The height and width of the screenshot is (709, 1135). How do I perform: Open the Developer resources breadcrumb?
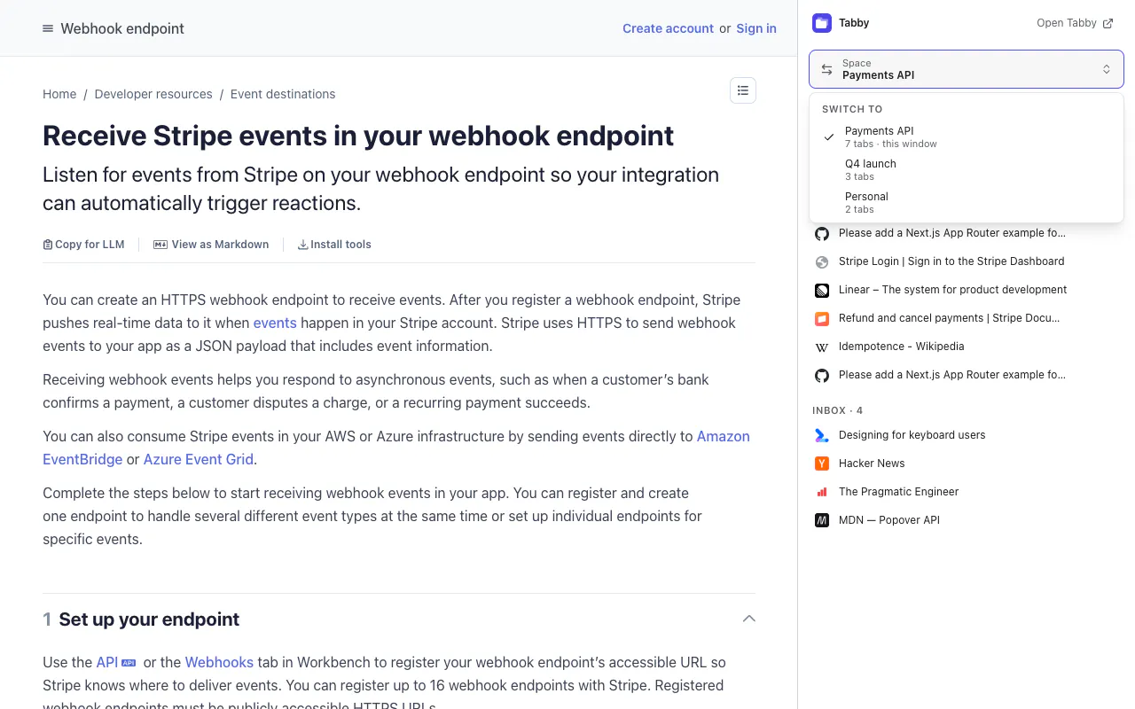pos(153,94)
